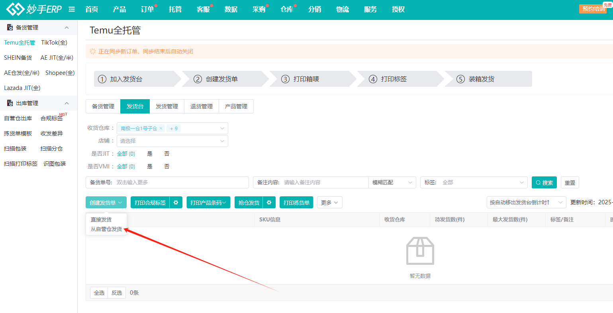
Task: Open the 收货仓库 selector dropdown
Action: point(172,128)
